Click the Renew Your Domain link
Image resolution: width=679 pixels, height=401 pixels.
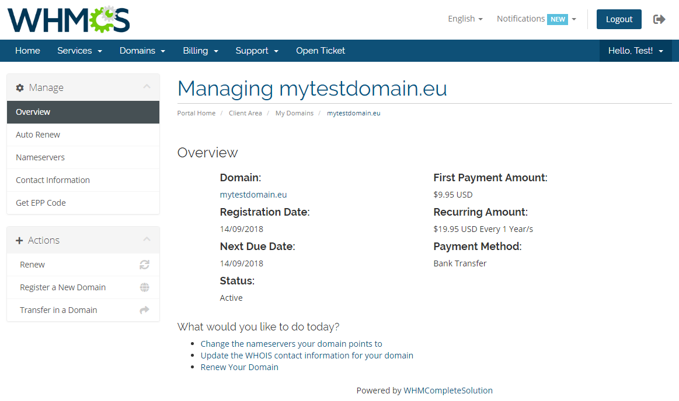(x=239, y=367)
